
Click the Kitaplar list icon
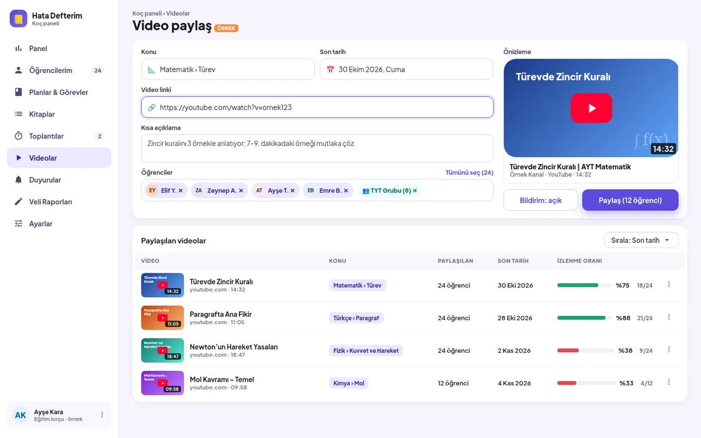(19, 114)
